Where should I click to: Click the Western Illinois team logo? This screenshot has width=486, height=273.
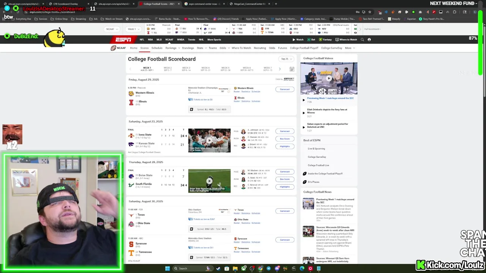click(x=131, y=94)
